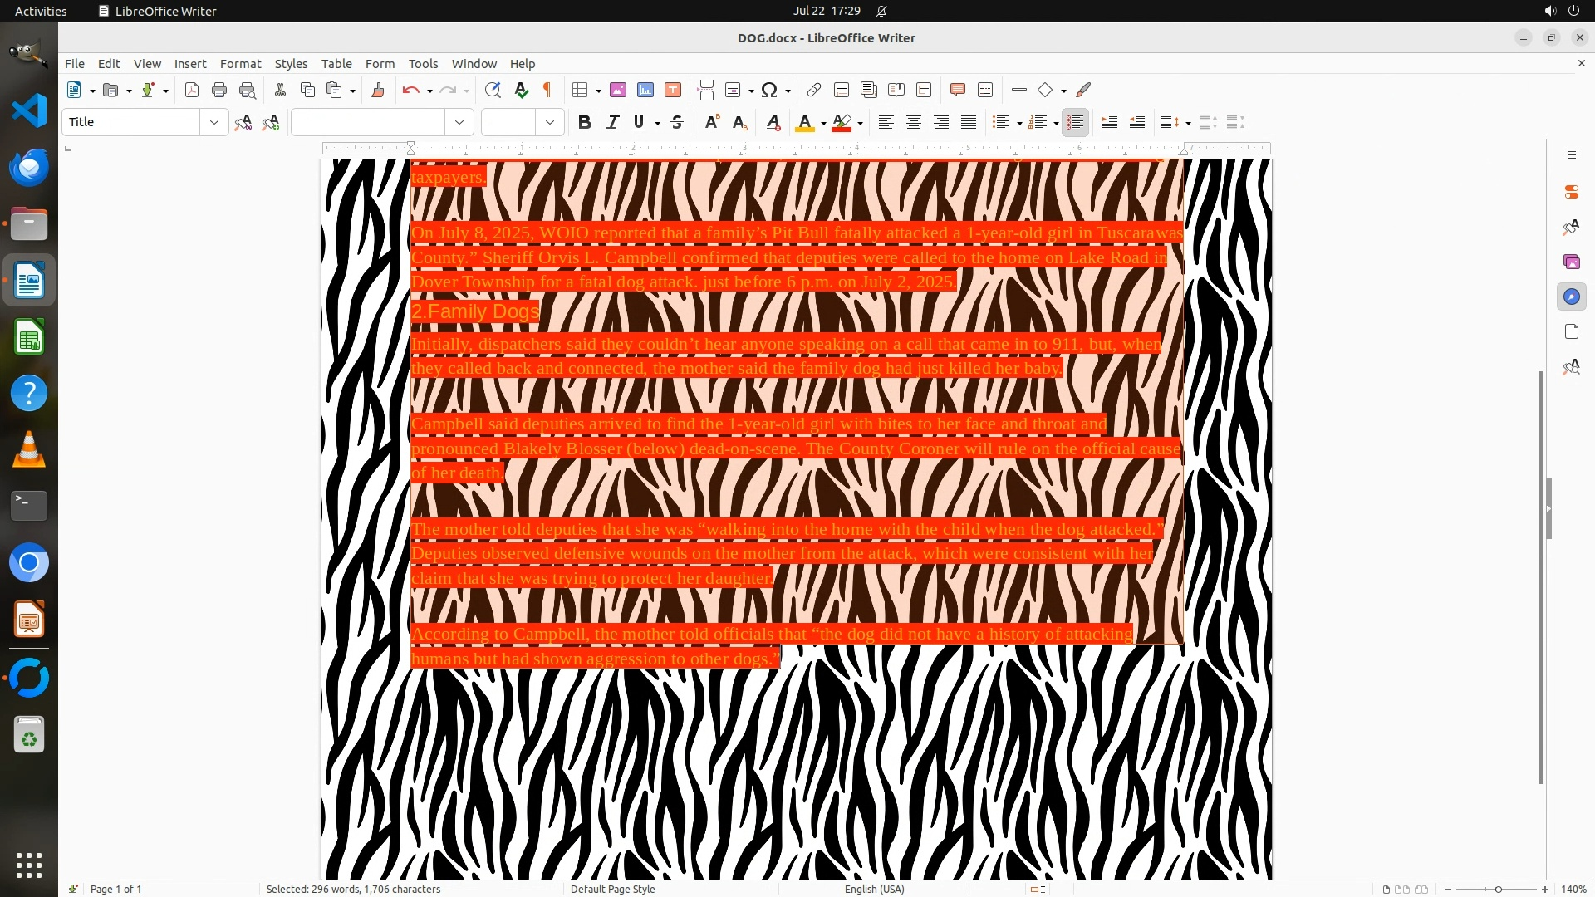Click the Default Page Style status field
This screenshot has width=1595, height=897.
pyautogui.click(x=612, y=889)
